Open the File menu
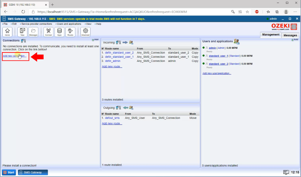 5,24
